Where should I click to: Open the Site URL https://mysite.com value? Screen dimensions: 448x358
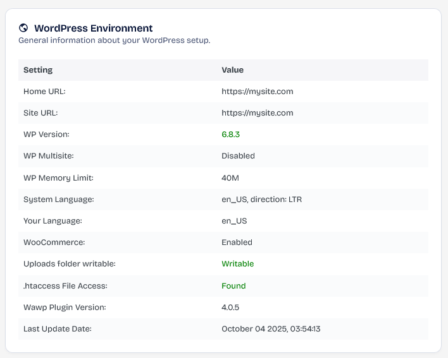point(257,113)
